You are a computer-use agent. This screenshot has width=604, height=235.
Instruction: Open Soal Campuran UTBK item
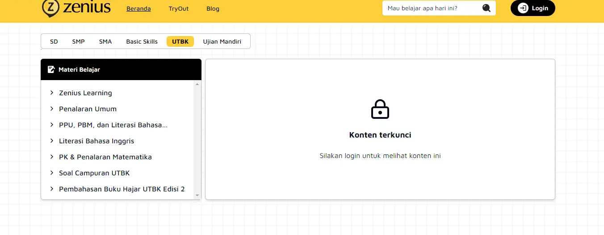[94, 173]
